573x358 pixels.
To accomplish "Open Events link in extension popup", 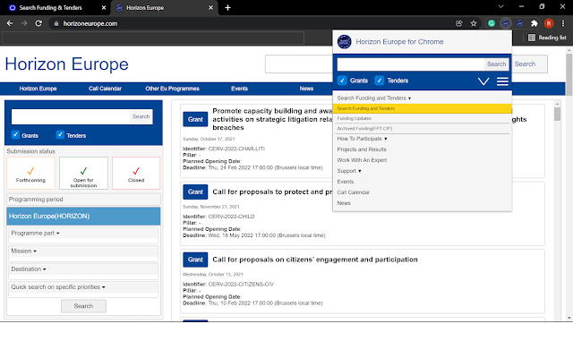I will 346,182.
